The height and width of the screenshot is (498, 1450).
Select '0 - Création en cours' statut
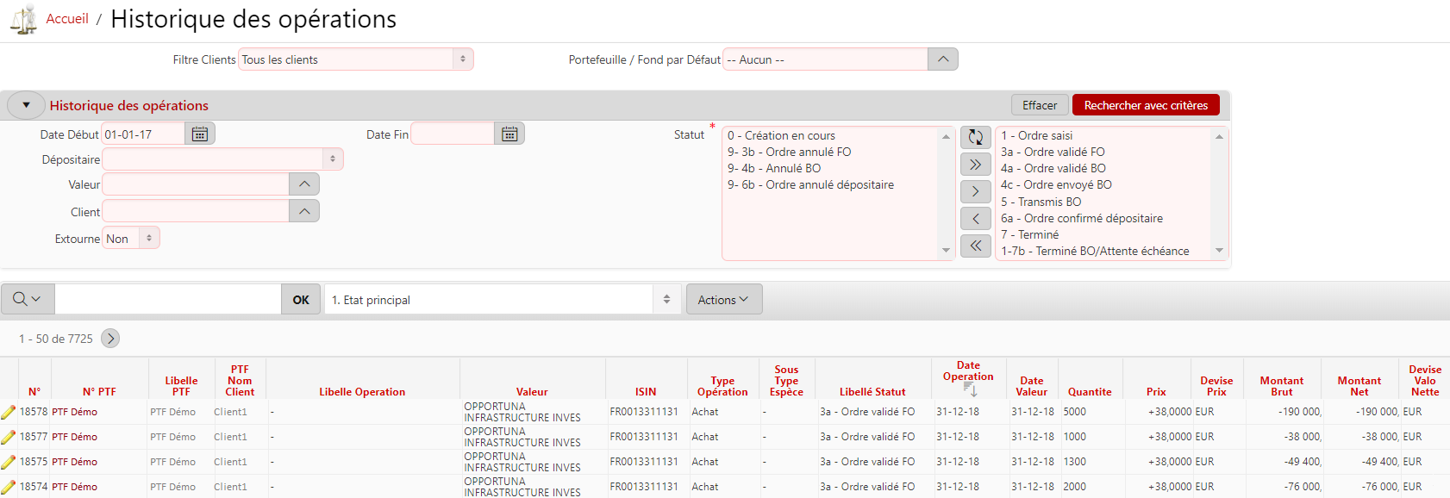point(781,135)
